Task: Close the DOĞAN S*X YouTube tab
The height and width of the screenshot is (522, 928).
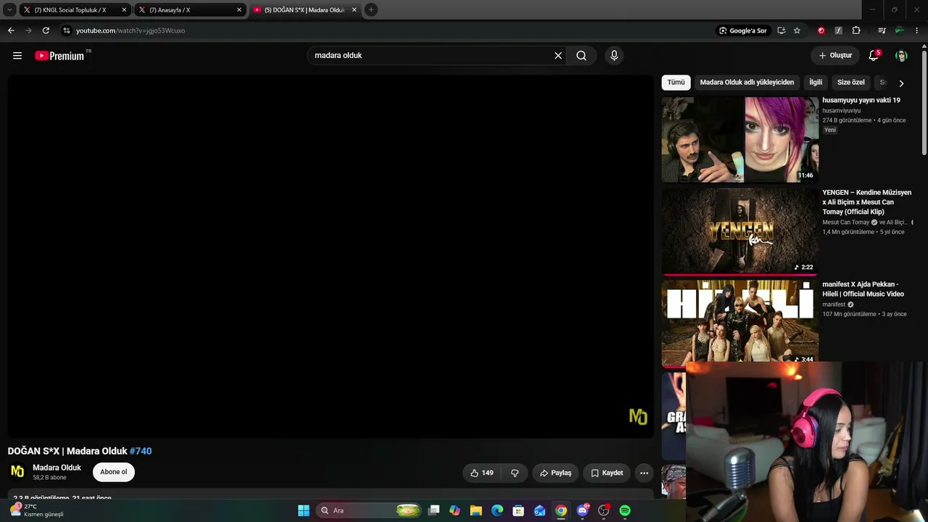Action: tap(354, 10)
